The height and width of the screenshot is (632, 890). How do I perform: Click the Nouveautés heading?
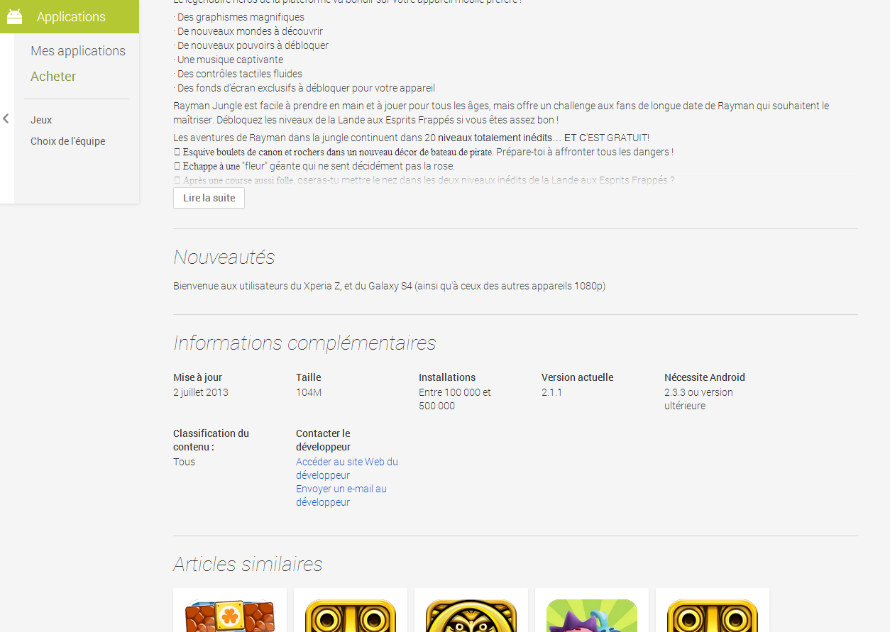tap(224, 257)
